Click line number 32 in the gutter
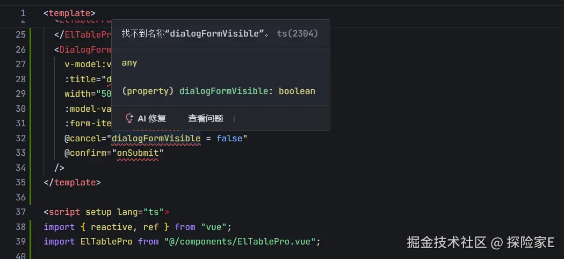This screenshot has width=564, height=259. click(20, 139)
